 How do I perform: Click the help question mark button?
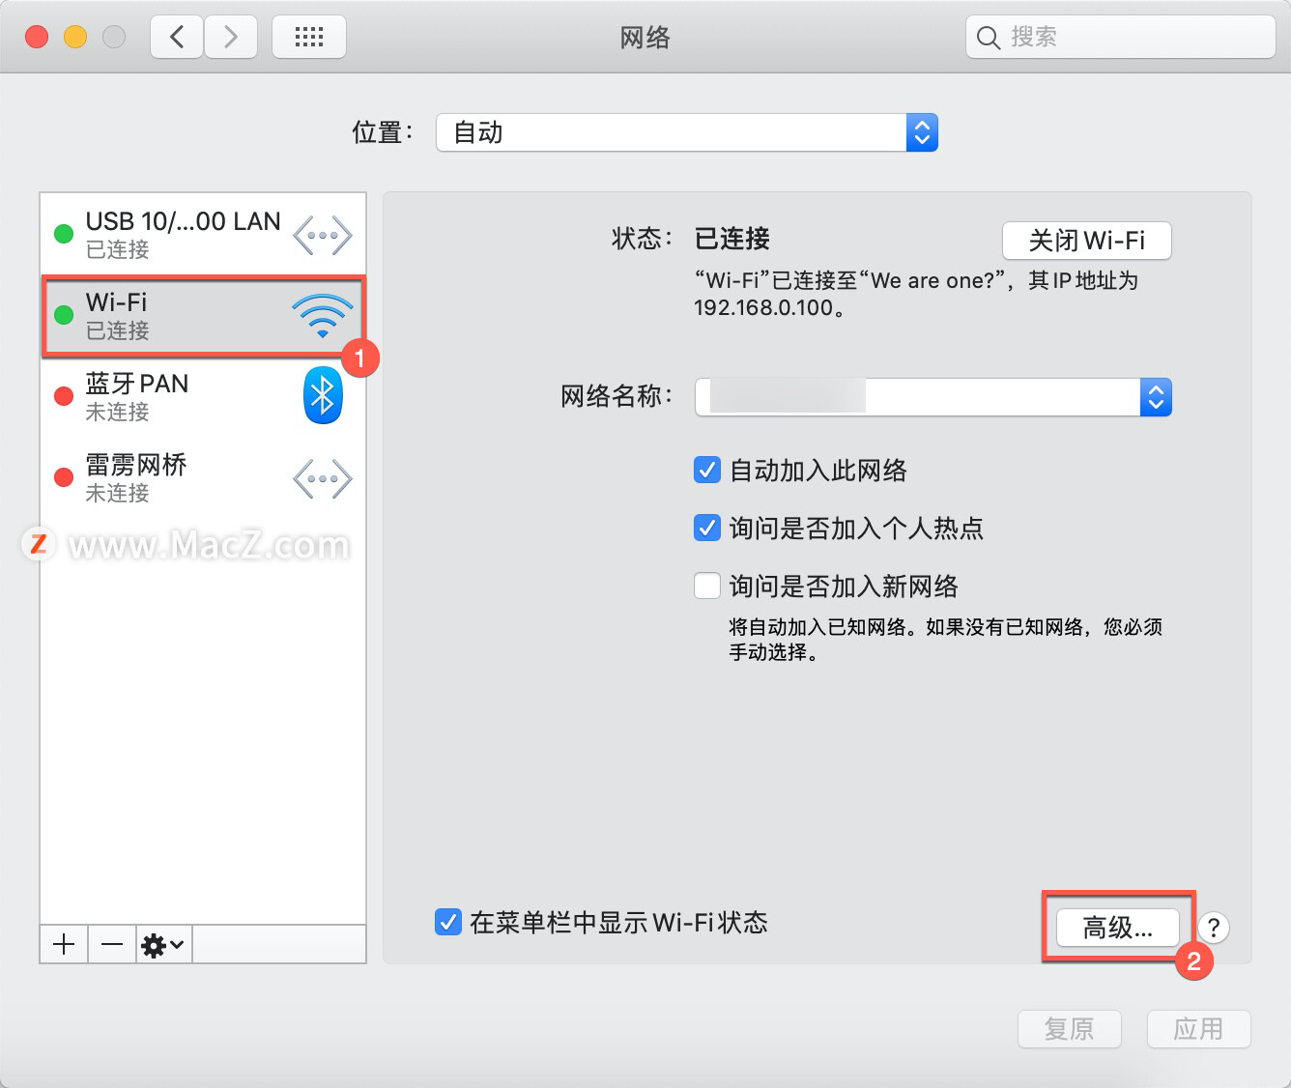1214,928
